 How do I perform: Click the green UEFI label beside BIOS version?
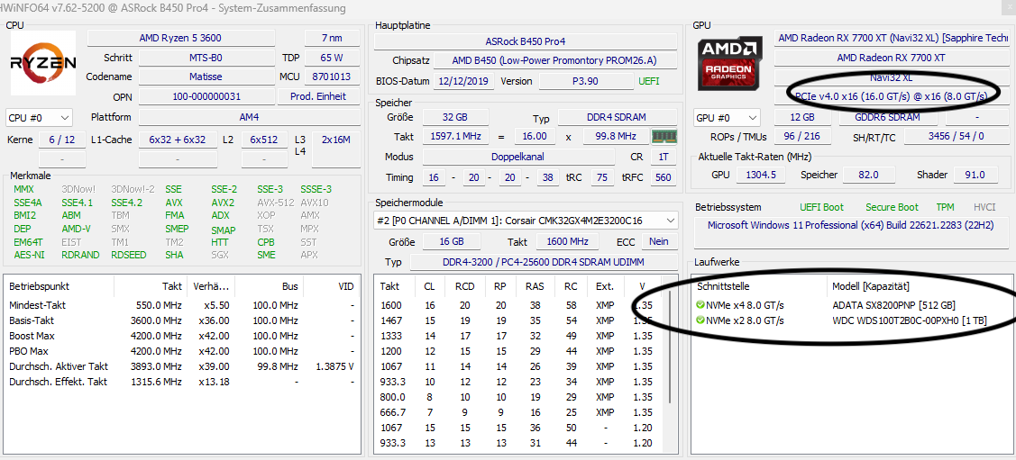(x=648, y=81)
